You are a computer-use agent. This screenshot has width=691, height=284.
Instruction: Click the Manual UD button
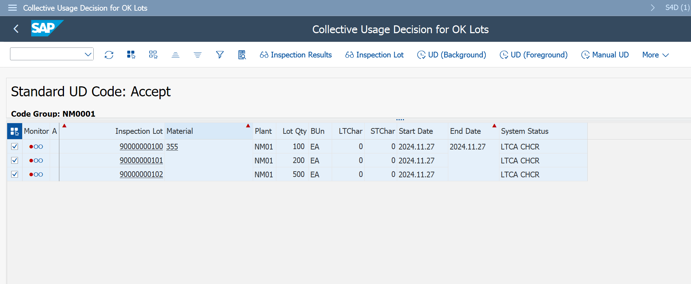point(605,55)
